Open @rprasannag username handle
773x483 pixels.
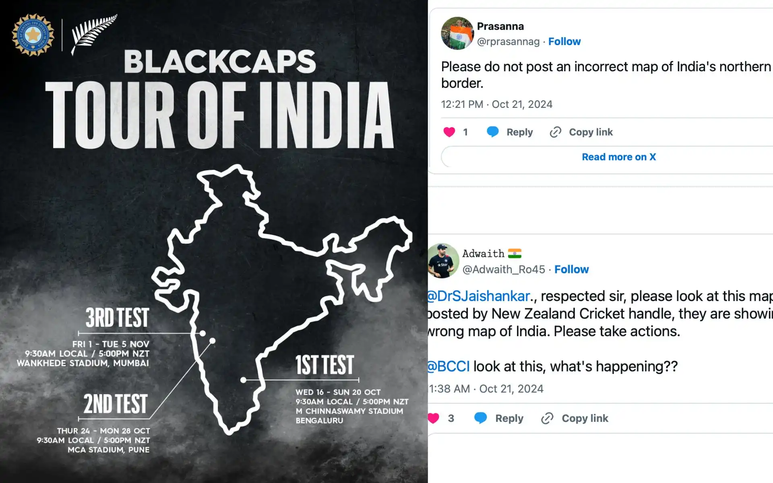pyautogui.click(x=509, y=41)
